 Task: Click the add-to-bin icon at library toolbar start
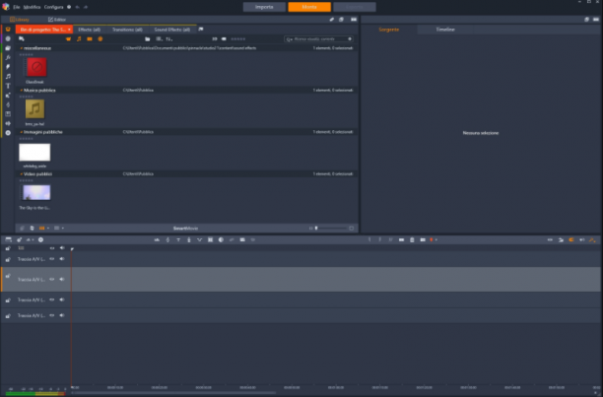pyautogui.click(x=22, y=38)
